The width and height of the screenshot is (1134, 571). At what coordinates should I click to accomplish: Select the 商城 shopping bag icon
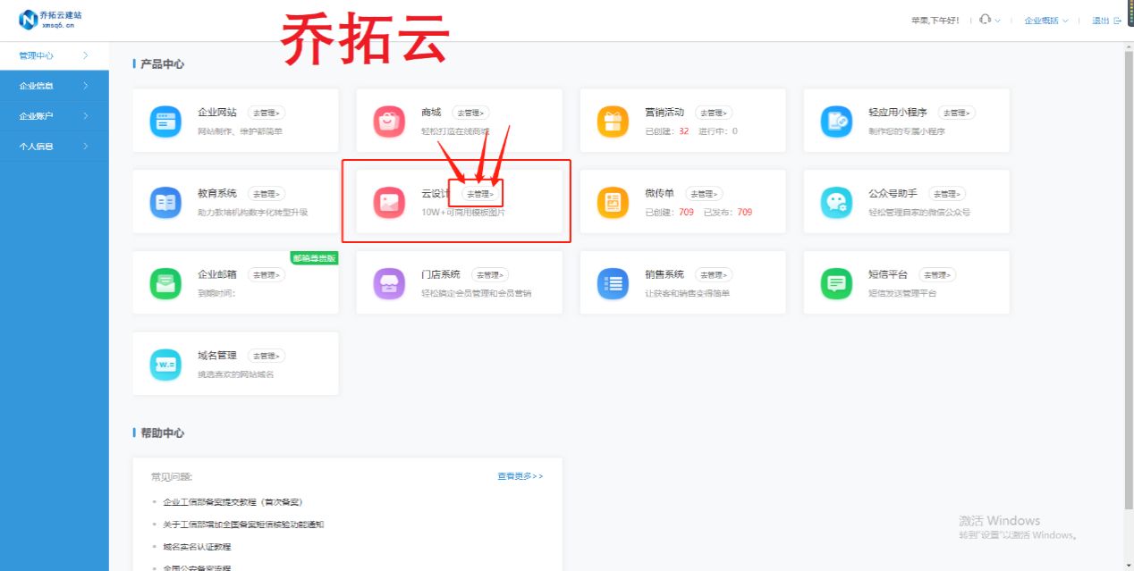(389, 120)
